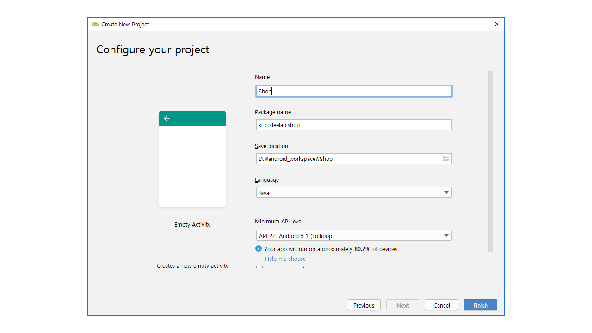Go back with the Previous button
The image size is (592, 333).
tap(364, 305)
